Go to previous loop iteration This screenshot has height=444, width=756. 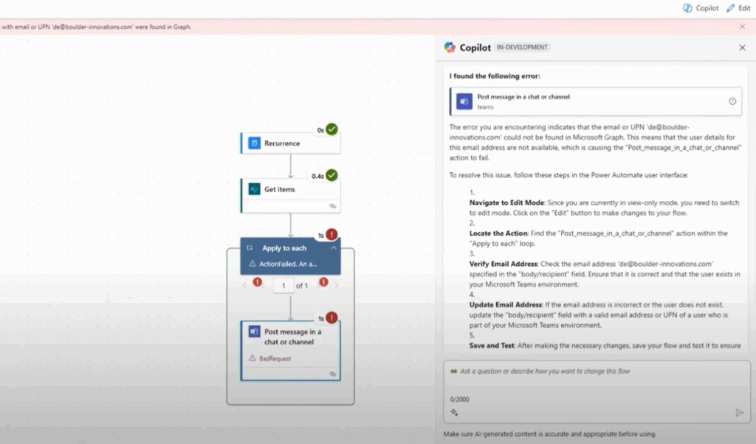tap(244, 285)
